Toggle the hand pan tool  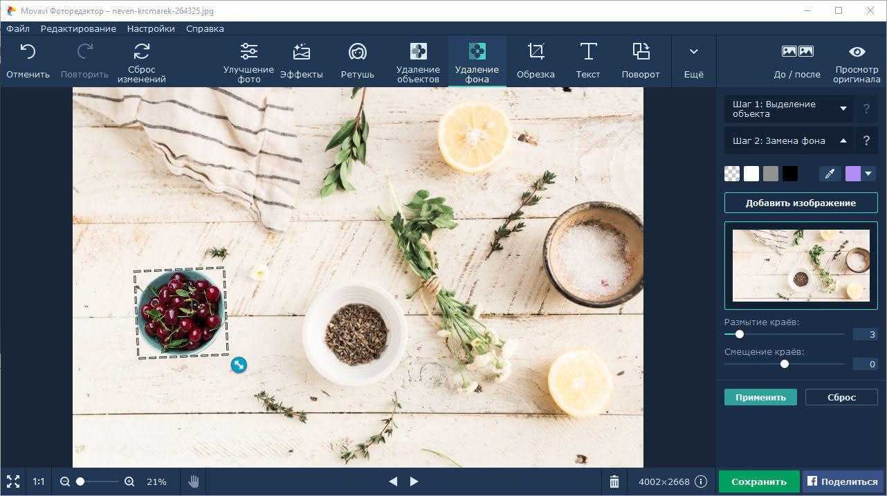pos(194,481)
